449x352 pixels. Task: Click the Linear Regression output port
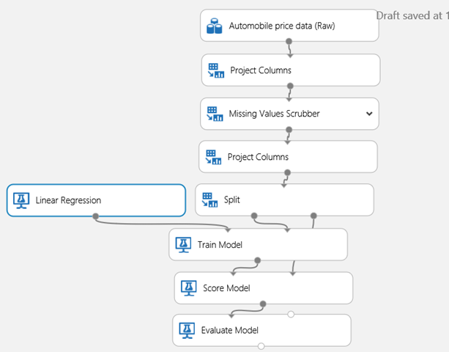coord(96,216)
